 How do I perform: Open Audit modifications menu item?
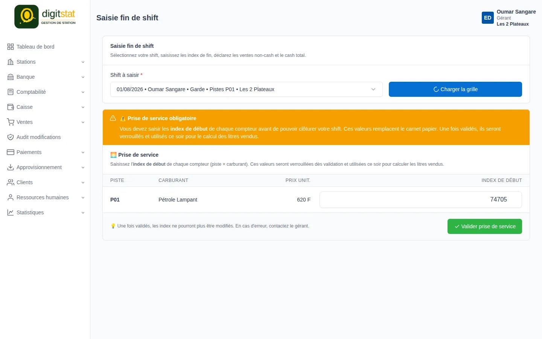pyautogui.click(x=45, y=137)
